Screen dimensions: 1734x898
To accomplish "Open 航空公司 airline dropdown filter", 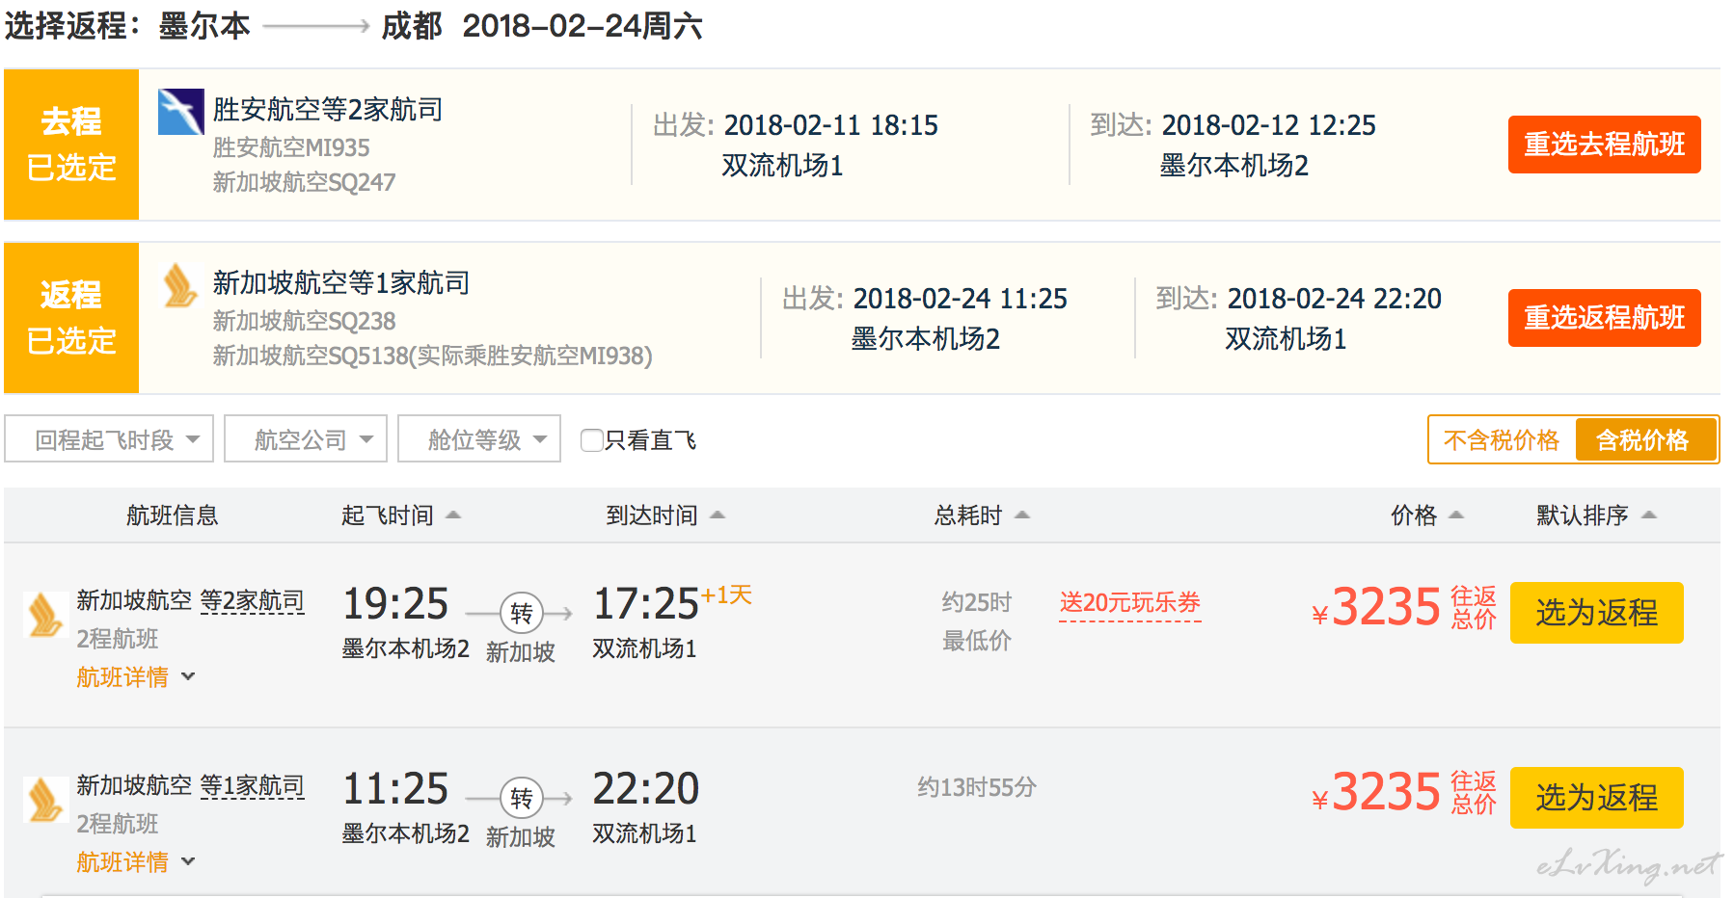I will (x=306, y=439).
